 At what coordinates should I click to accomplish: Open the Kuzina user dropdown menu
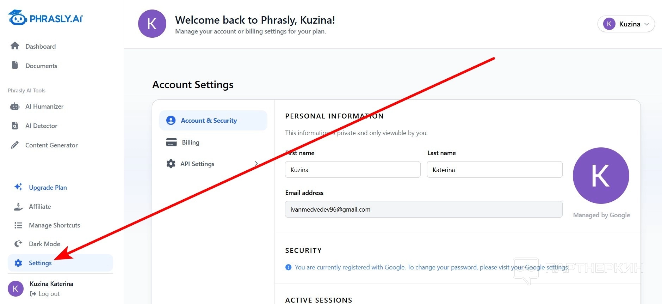tap(626, 24)
